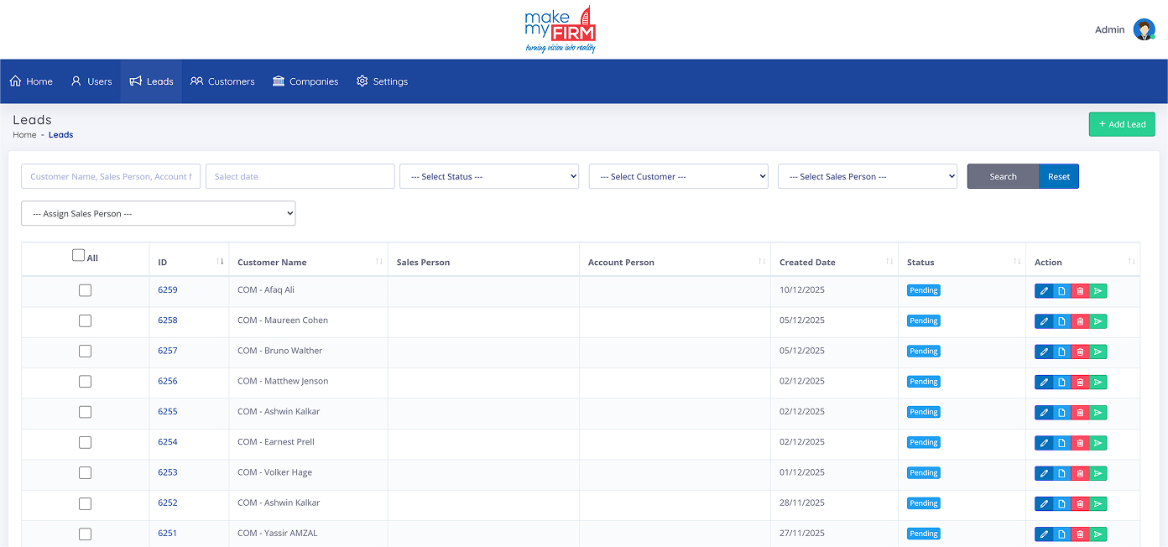The width and height of the screenshot is (1168, 547).
Task: Select the checkbox next to Yassir AMZAL
Action: (85, 533)
